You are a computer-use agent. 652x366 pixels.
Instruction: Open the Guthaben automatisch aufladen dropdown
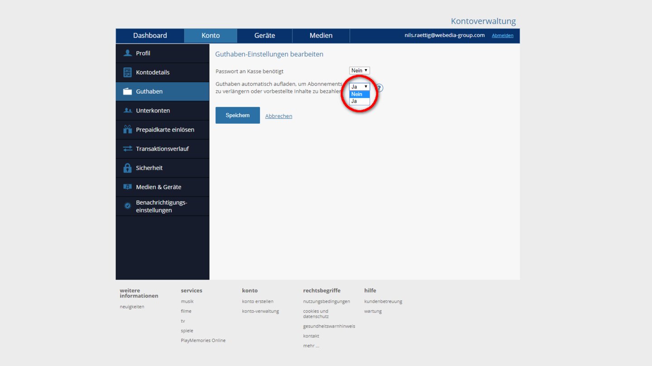coord(360,87)
